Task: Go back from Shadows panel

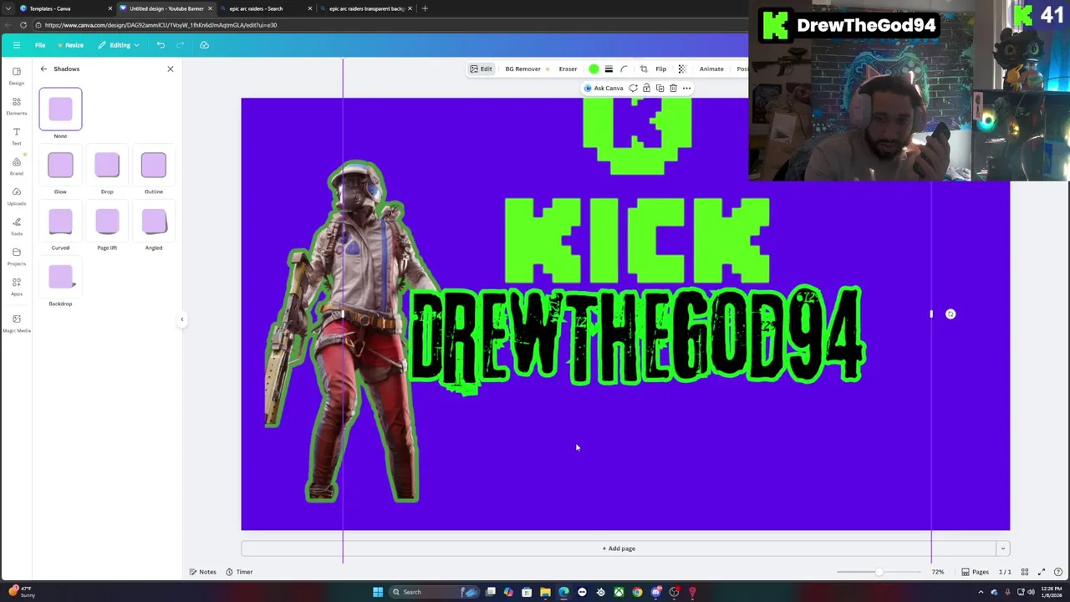Action: pyautogui.click(x=43, y=69)
